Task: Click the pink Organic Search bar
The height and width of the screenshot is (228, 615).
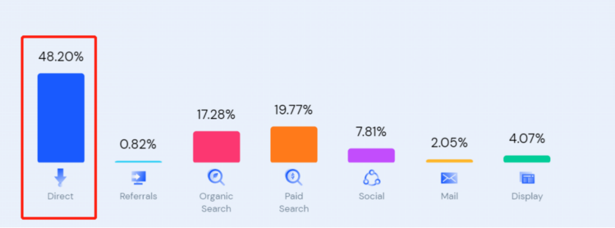Action: [217, 147]
